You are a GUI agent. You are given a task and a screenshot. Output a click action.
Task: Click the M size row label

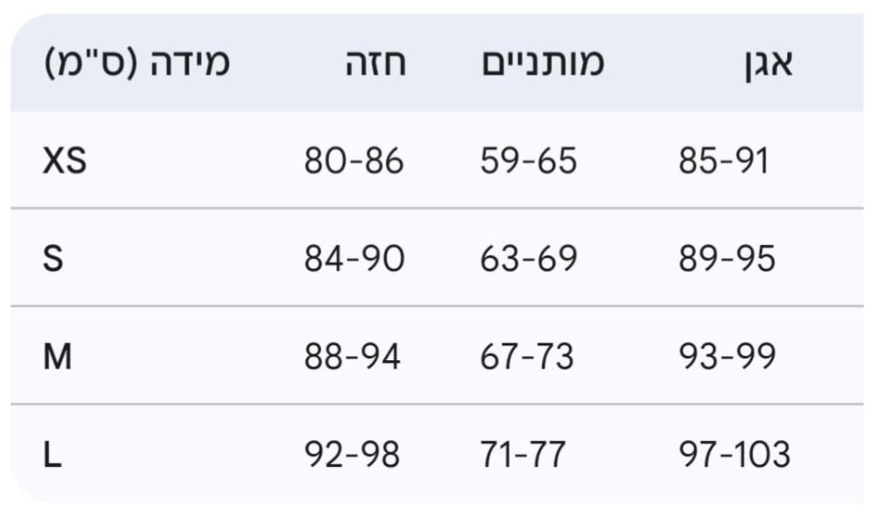pos(57,357)
